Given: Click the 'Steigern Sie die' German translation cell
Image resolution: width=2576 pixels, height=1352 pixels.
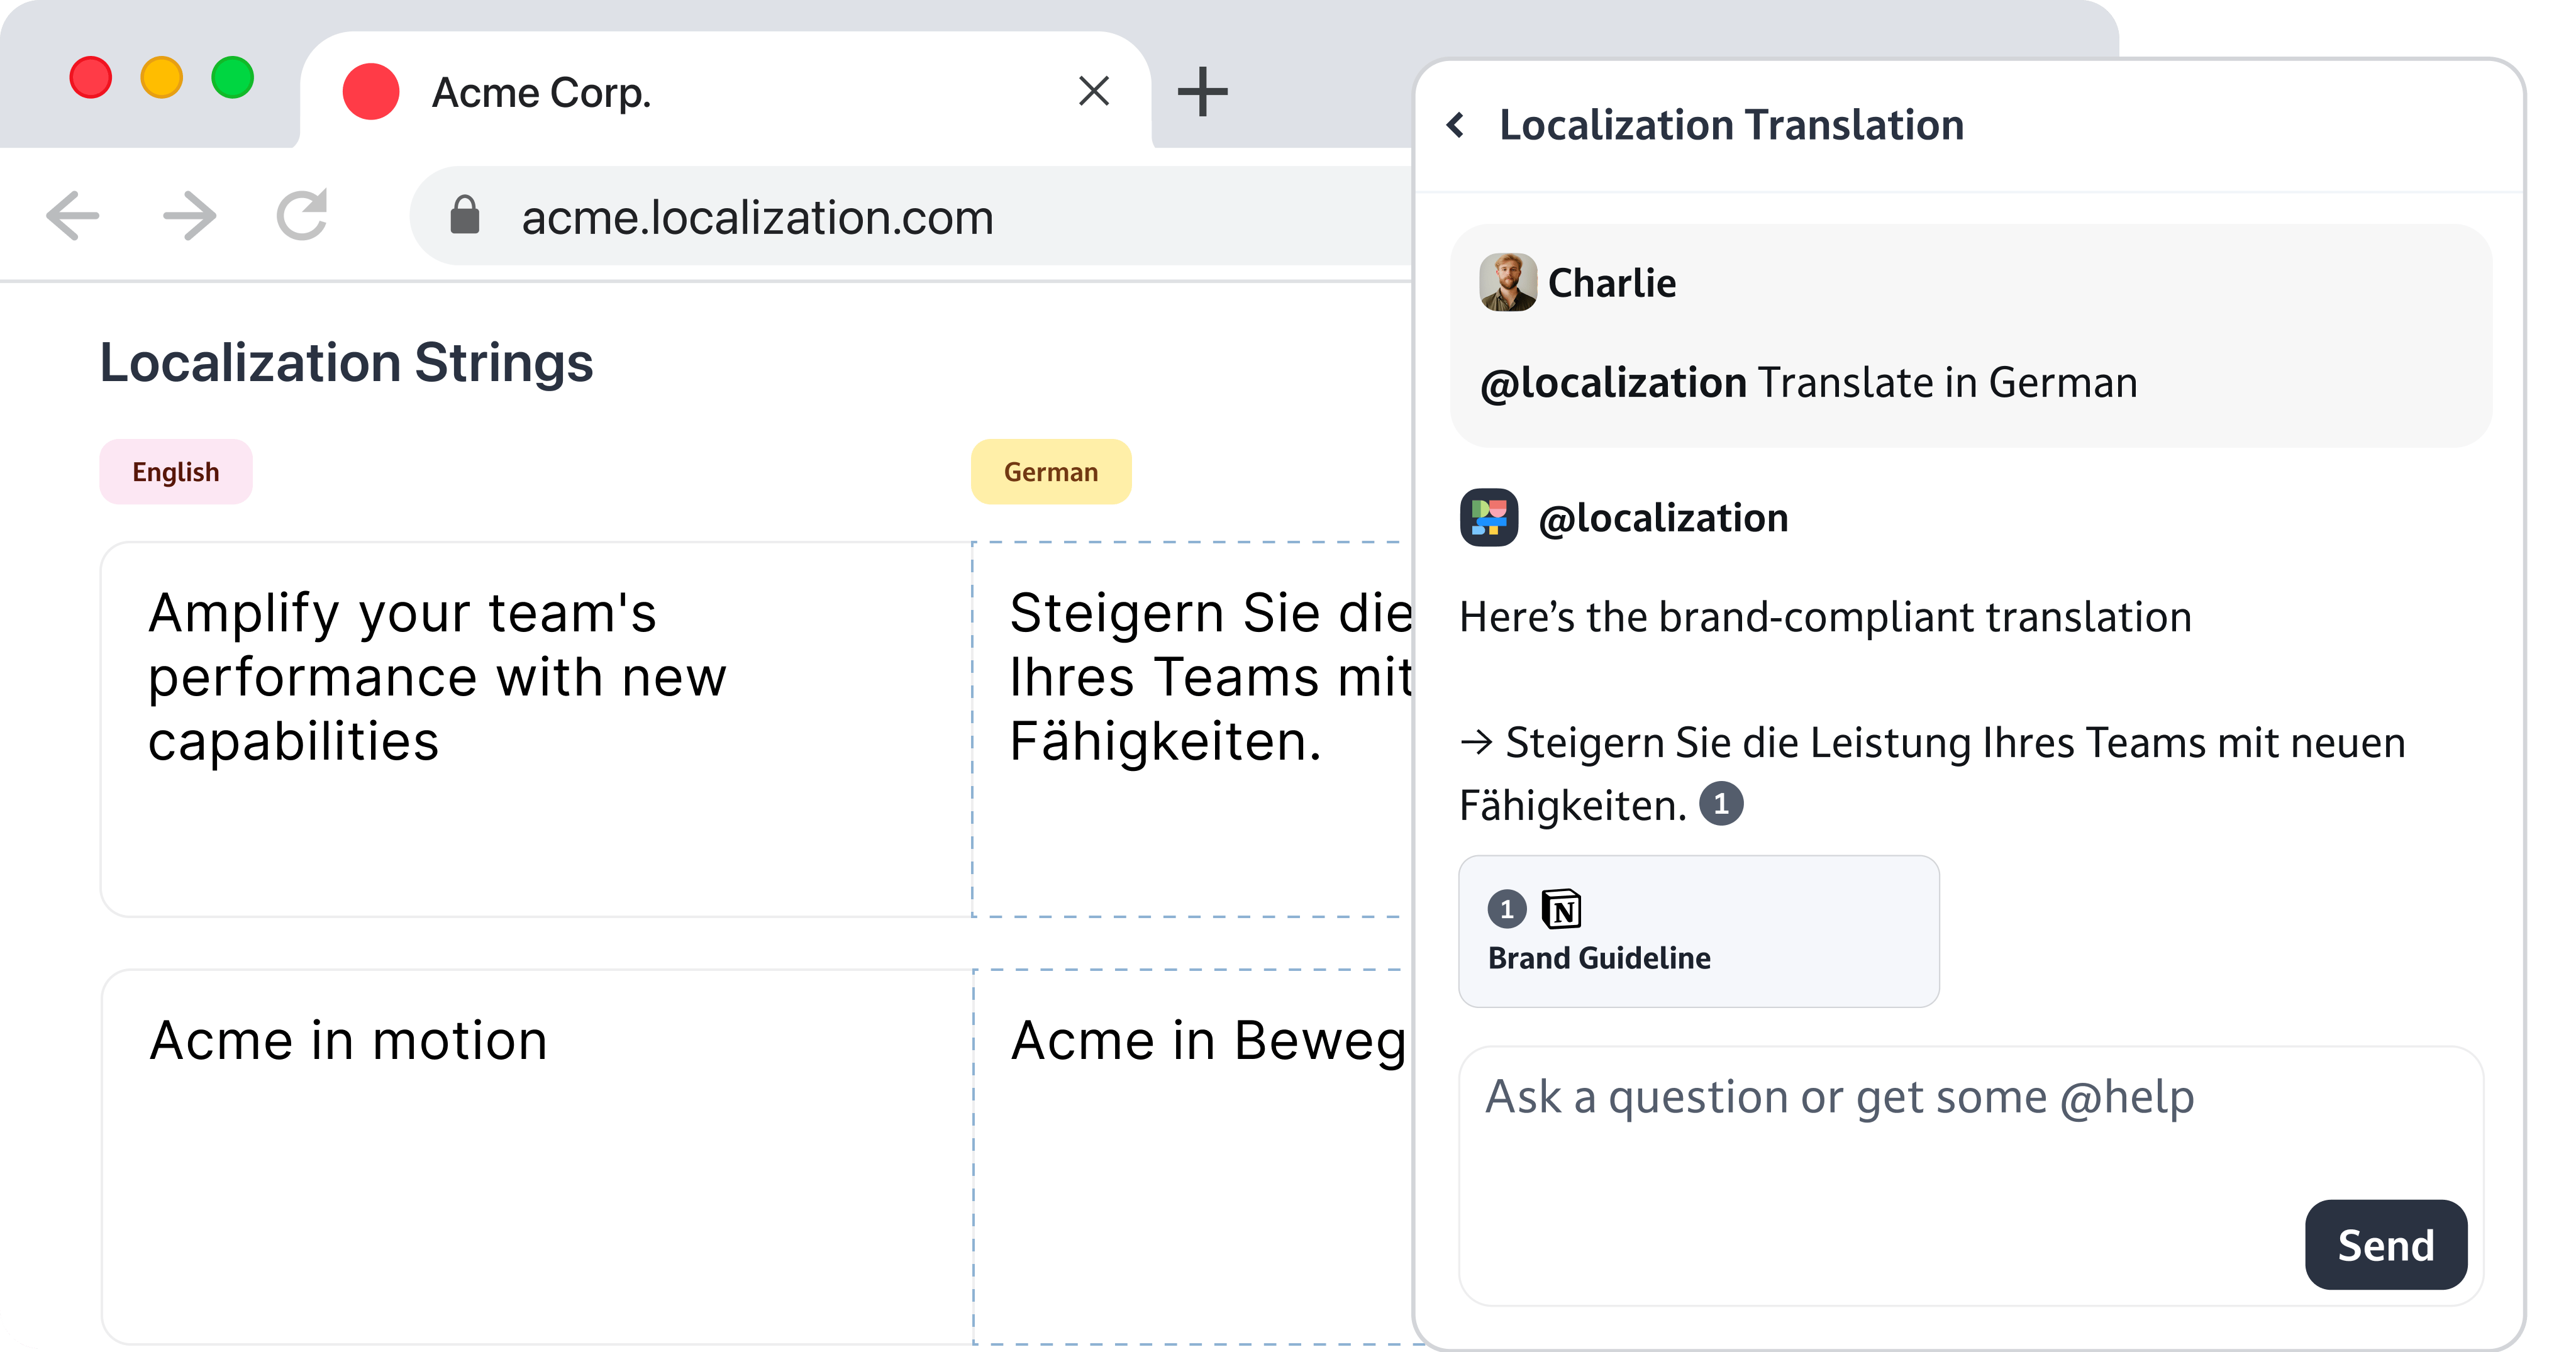Looking at the screenshot, I should 1193,729.
